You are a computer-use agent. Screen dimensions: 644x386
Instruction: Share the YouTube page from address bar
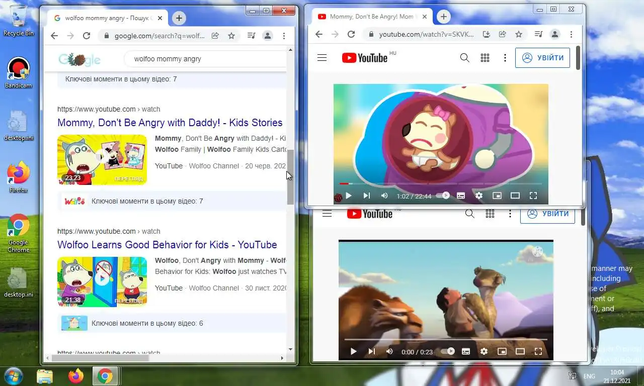tap(502, 34)
